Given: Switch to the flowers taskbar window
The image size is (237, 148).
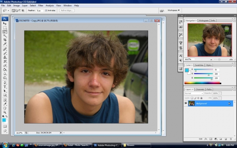Looking at the screenshot, I should (136, 145).
